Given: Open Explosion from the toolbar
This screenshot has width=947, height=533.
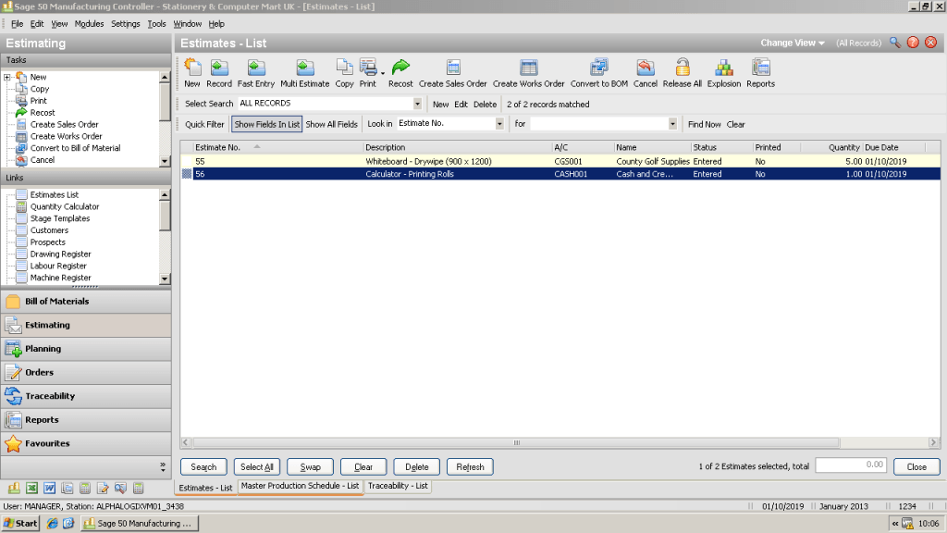Looking at the screenshot, I should (724, 74).
